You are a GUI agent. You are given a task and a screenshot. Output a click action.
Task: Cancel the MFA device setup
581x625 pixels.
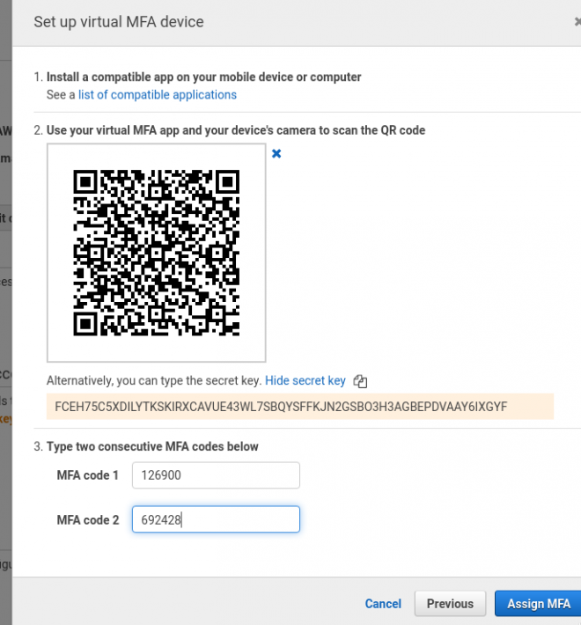click(x=383, y=603)
